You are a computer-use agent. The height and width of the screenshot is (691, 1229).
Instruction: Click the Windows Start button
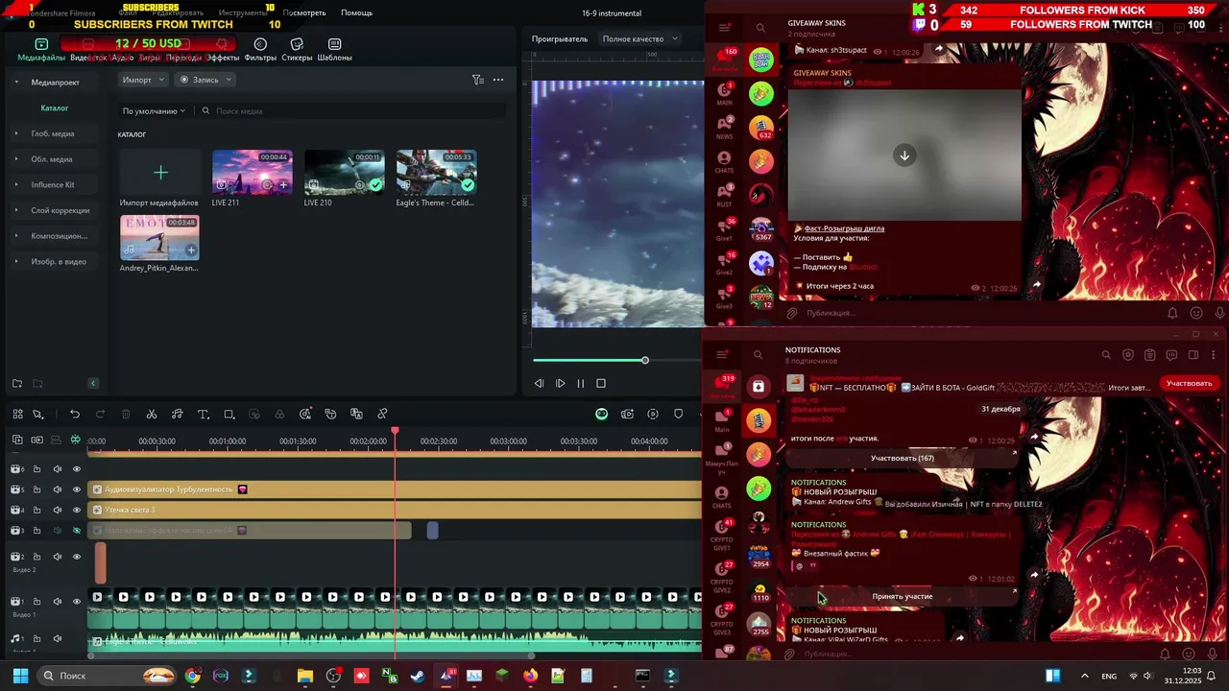pyautogui.click(x=20, y=676)
